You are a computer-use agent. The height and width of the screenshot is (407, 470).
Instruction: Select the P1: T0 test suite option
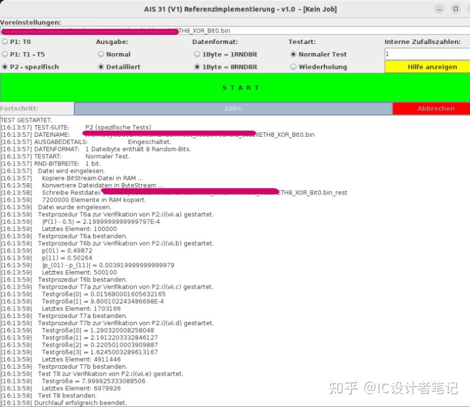[x=5, y=41]
